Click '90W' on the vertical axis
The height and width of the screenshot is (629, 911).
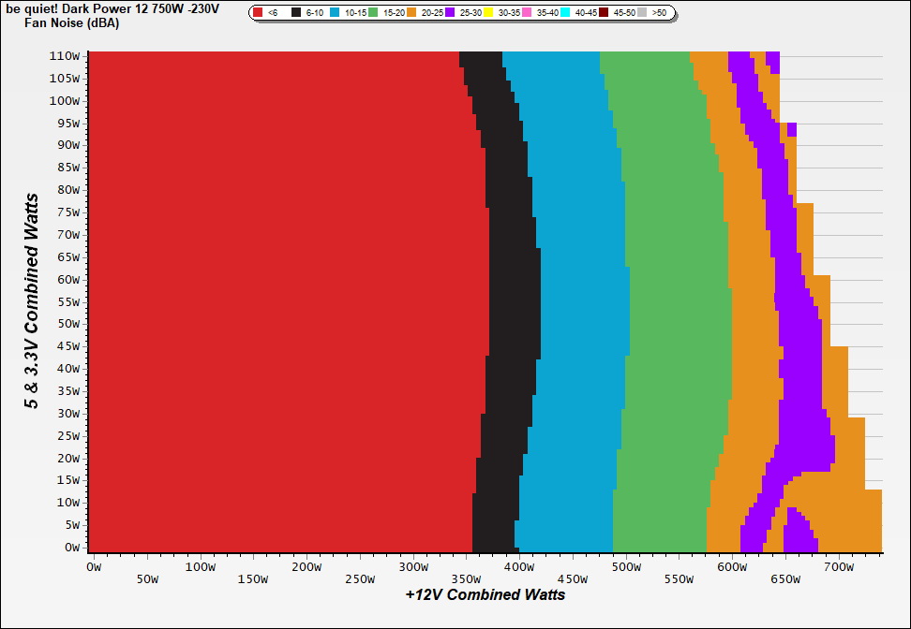pyautogui.click(x=68, y=145)
